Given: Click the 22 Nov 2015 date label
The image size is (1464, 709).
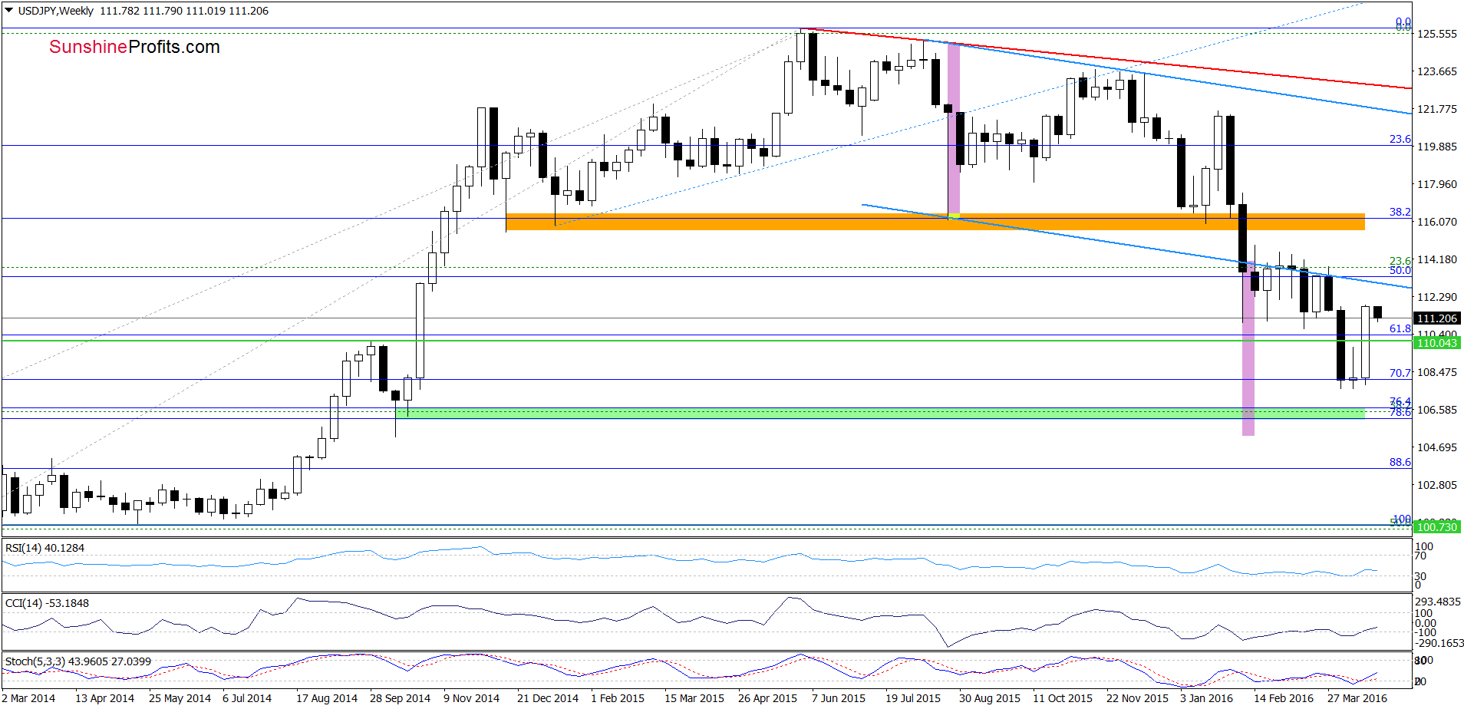Looking at the screenshot, I should [1137, 698].
